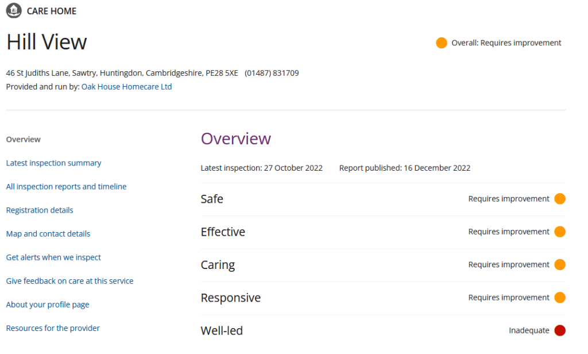Viewport: 588px width, 354px height.
Task: Click the red Well-led Inadequate indicator
Action: point(560,330)
